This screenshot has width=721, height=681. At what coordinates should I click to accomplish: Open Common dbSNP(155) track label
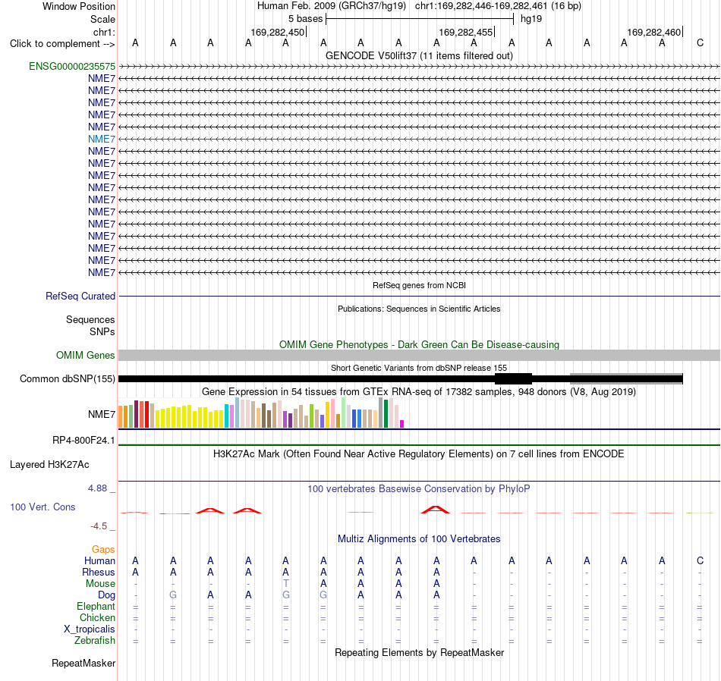(x=68, y=379)
